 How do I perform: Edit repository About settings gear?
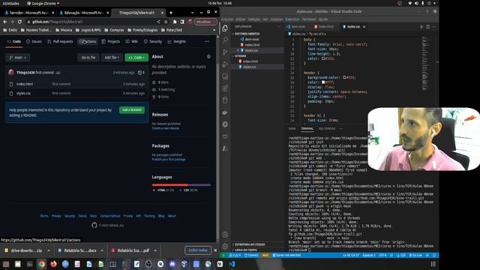(x=208, y=56)
